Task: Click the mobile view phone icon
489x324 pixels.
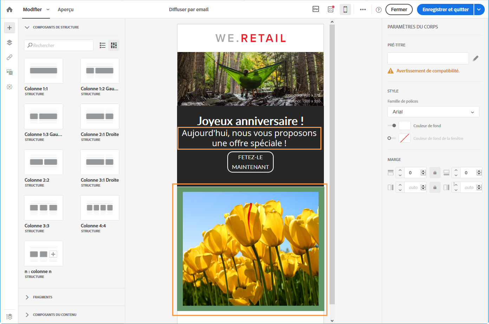Action: click(345, 9)
